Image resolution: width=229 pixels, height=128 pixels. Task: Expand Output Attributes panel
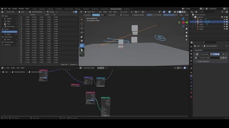tap(203, 62)
